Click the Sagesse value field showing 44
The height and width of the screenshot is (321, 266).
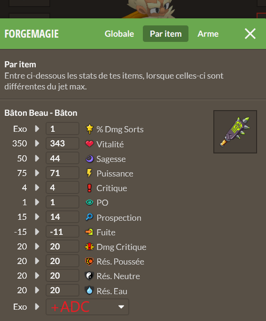[x=63, y=158]
